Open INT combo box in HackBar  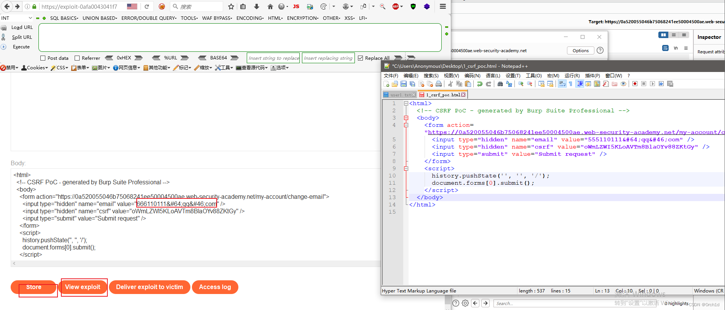click(17, 18)
